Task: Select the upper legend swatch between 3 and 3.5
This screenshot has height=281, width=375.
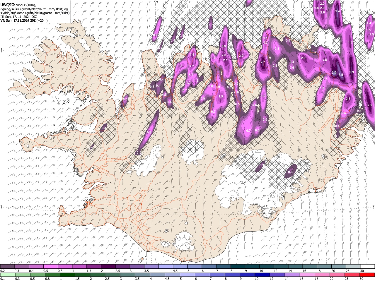Action: click(x=137, y=267)
